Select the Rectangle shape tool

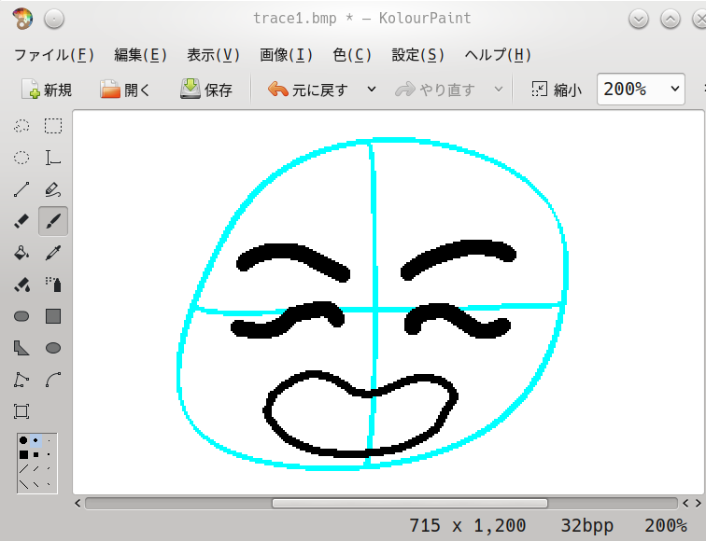pos(53,316)
